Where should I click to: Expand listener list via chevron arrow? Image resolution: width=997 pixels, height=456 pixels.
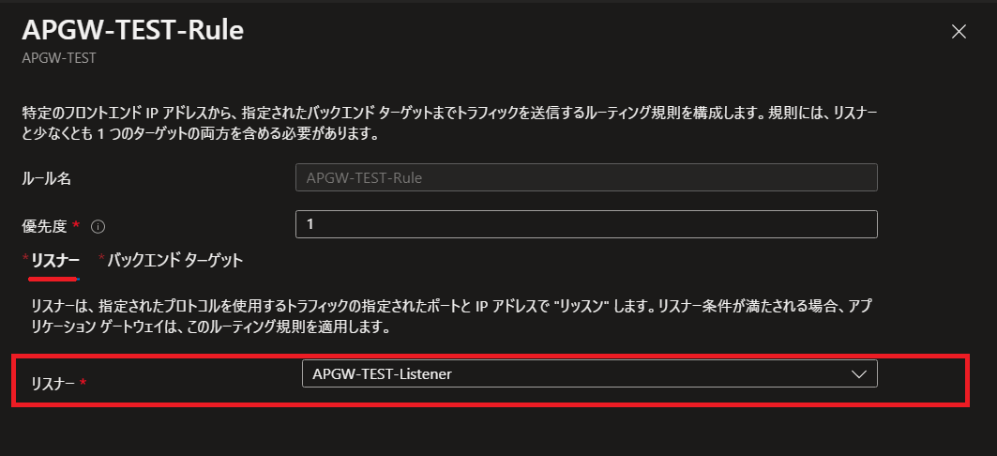point(858,374)
